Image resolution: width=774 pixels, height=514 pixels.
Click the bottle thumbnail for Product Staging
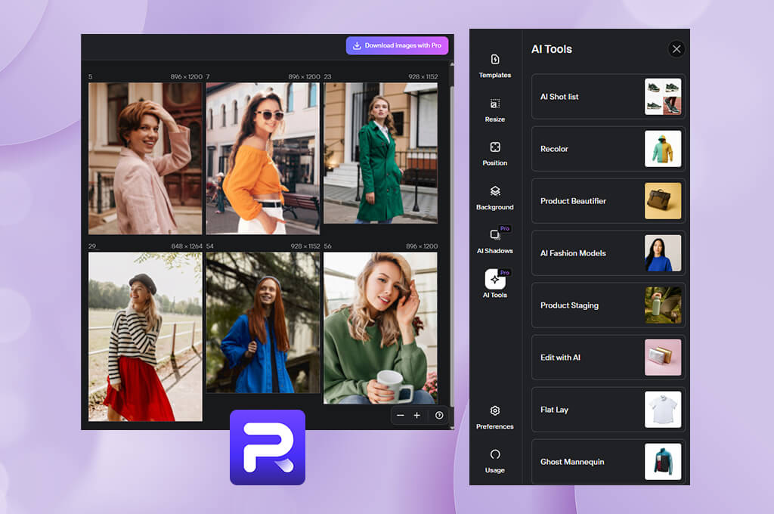663,305
